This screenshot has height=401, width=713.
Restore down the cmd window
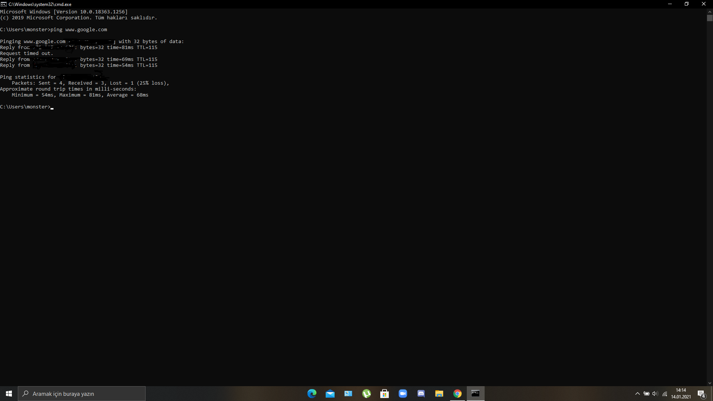(686, 4)
